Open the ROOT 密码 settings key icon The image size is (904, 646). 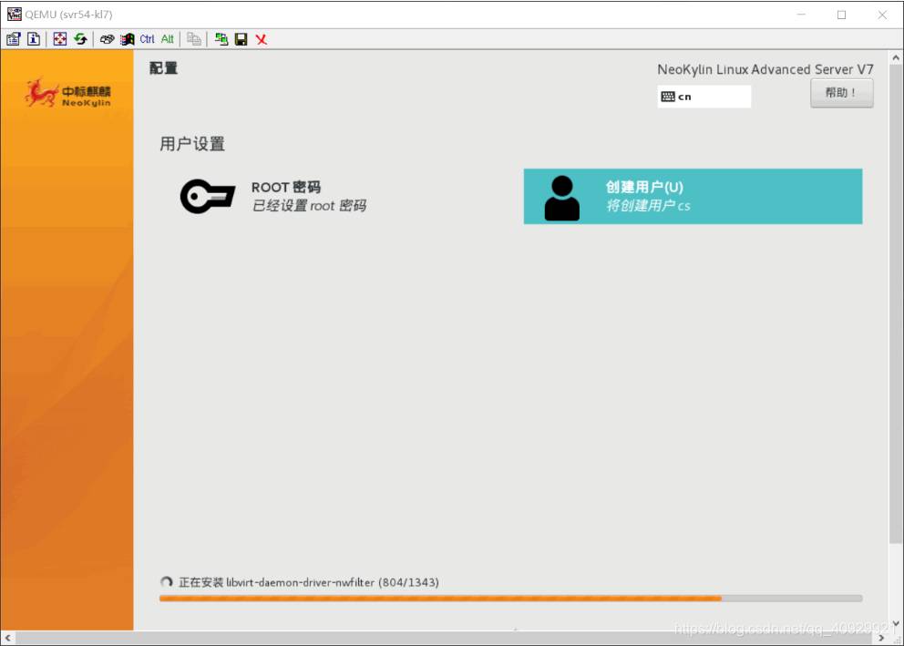(208, 196)
